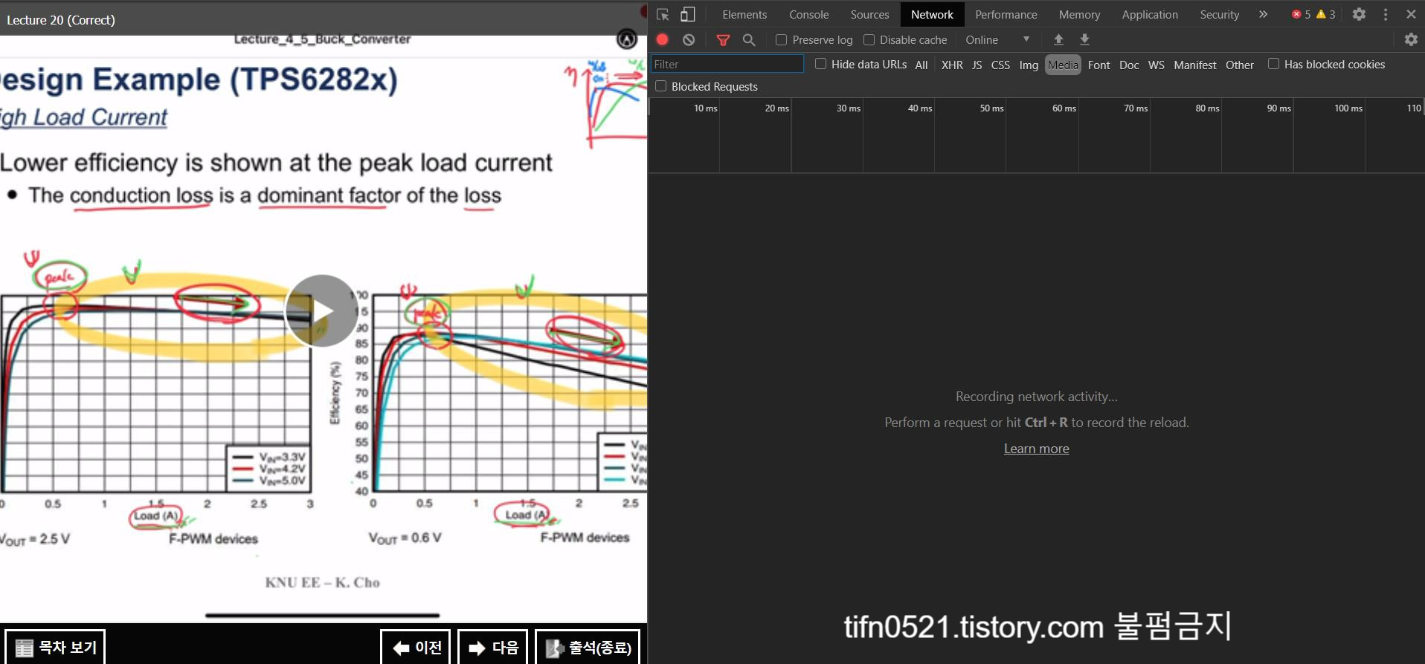Click the 50 ms timeline marker

(991, 108)
